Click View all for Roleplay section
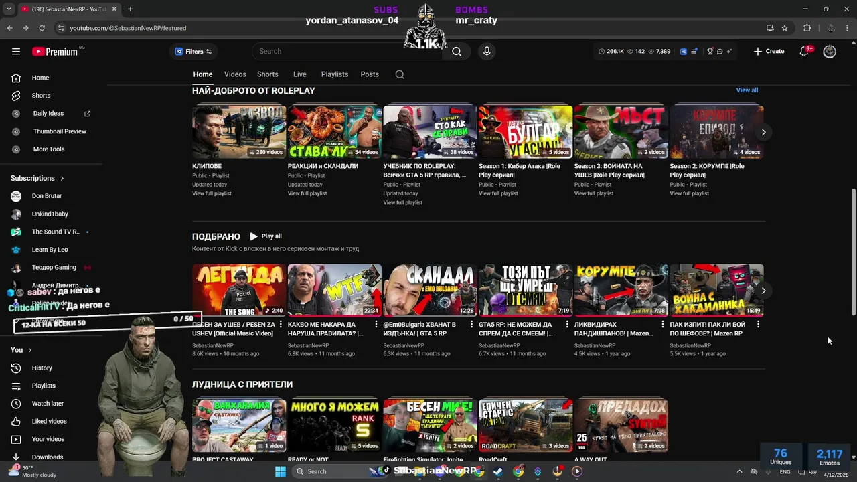The width and height of the screenshot is (857, 482). (747, 90)
